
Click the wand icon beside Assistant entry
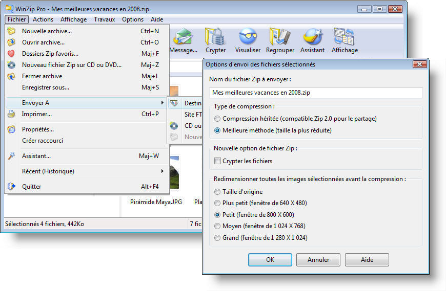pyautogui.click(x=11, y=155)
